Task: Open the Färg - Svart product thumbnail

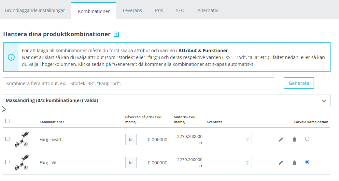Action: click(x=21, y=140)
